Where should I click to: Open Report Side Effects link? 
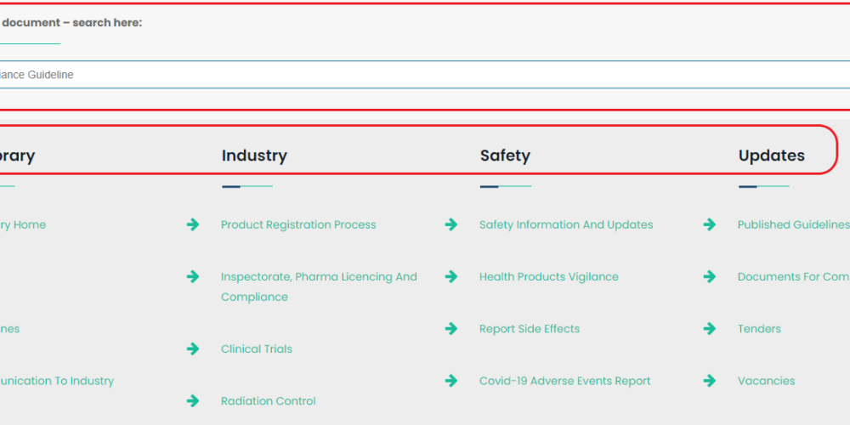(530, 328)
